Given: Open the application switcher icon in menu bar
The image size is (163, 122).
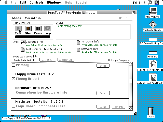Looking at the screenshot, I should tap(157, 2).
